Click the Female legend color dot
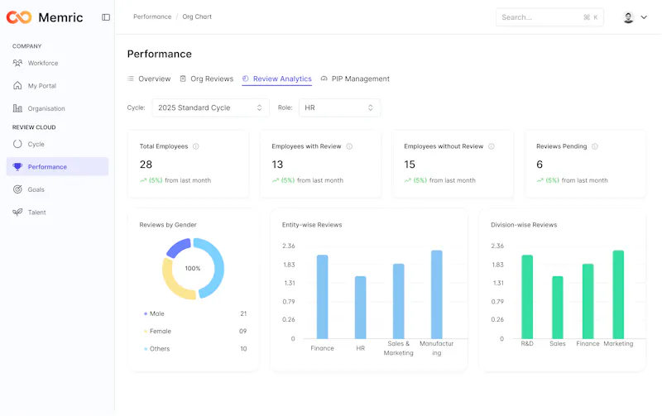 pyautogui.click(x=146, y=331)
